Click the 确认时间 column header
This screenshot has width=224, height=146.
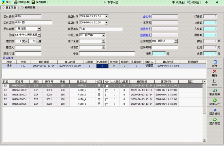[168, 62]
